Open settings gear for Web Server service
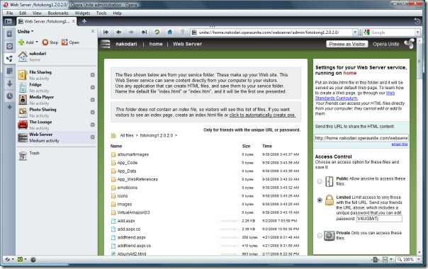Screen dimensions: 428x269 [93, 137]
